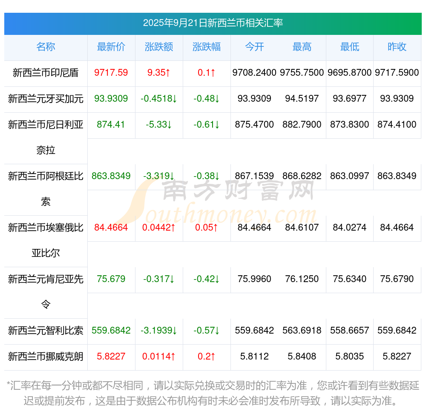Select the 最高 column header
The height and width of the screenshot is (414, 426).
point(302,47)
